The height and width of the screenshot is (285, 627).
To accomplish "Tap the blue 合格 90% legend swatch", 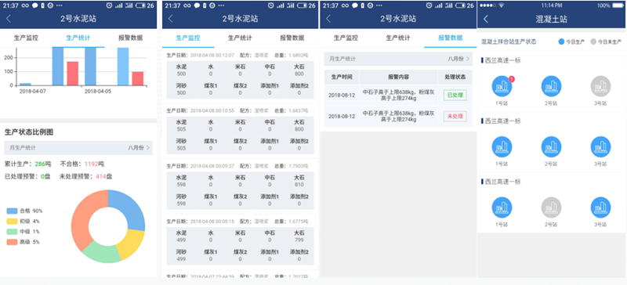I will [12, 211].
